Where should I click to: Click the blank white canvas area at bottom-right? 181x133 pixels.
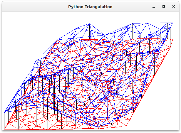tap(165, 117)
